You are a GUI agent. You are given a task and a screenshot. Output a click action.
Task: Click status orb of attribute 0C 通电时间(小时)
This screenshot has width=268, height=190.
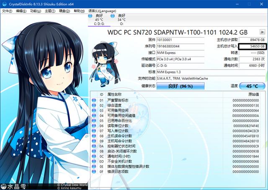pos(94,156)
